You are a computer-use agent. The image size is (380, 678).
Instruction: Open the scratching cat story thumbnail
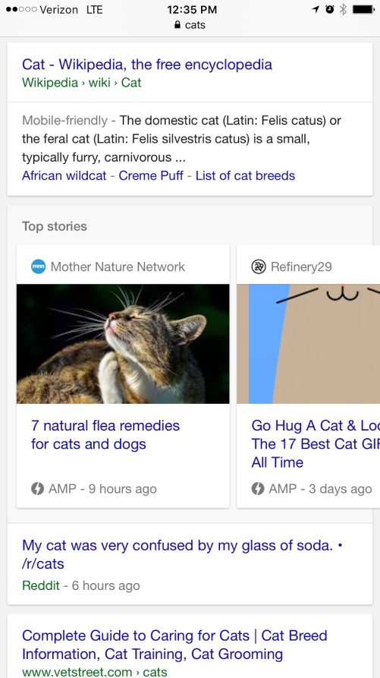pyautogui.click(x=123, y=344)
